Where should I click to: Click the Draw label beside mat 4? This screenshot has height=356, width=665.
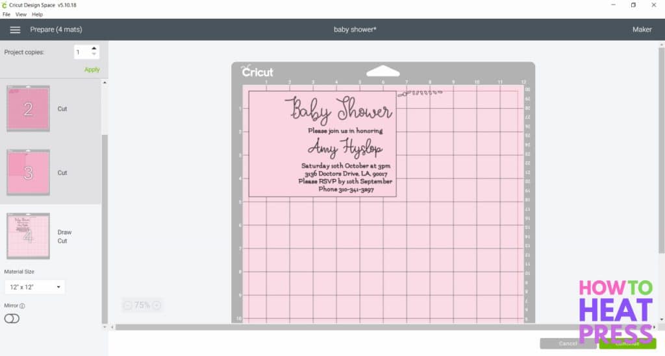tap(64, 232)
